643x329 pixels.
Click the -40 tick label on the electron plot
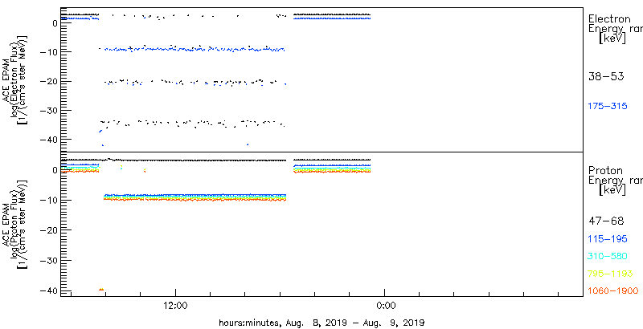[48, 140]
